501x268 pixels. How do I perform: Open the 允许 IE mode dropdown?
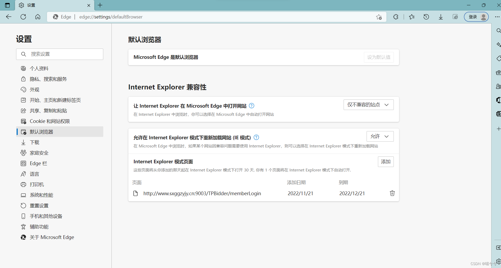click(380, 136)
